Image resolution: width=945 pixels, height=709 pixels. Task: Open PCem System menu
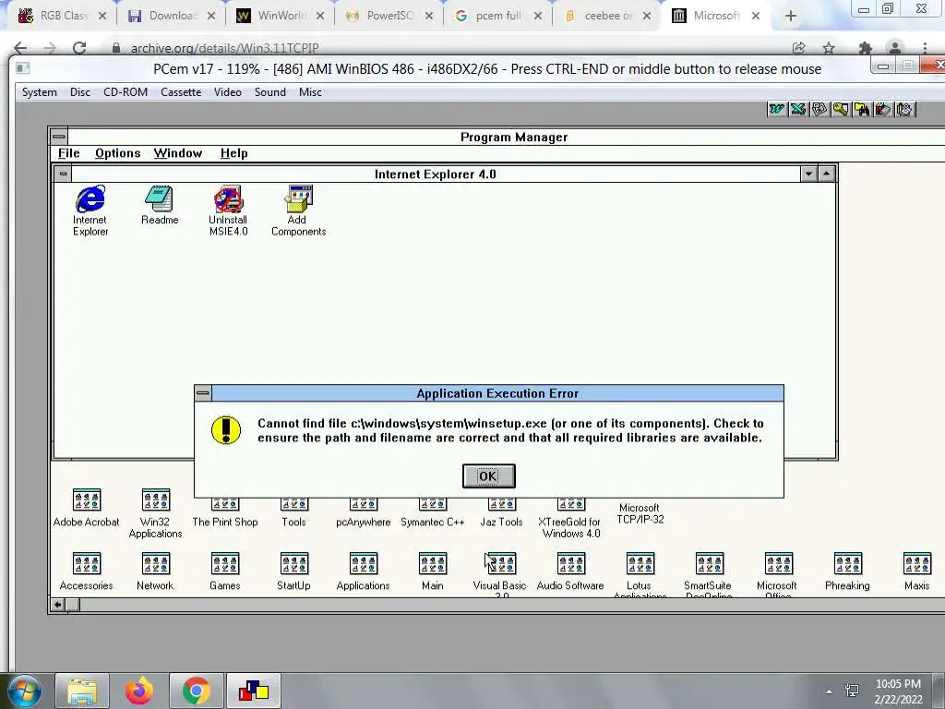point(39,92)
